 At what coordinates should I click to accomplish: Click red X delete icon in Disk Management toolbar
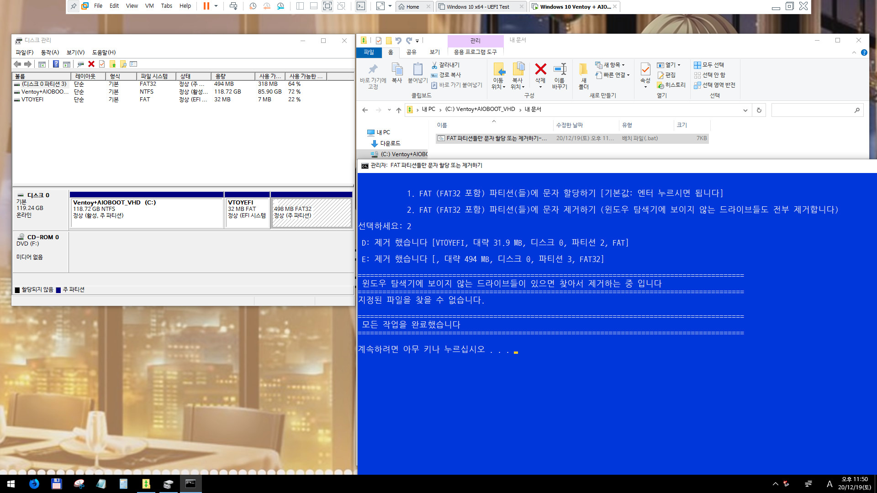point(91,64)
